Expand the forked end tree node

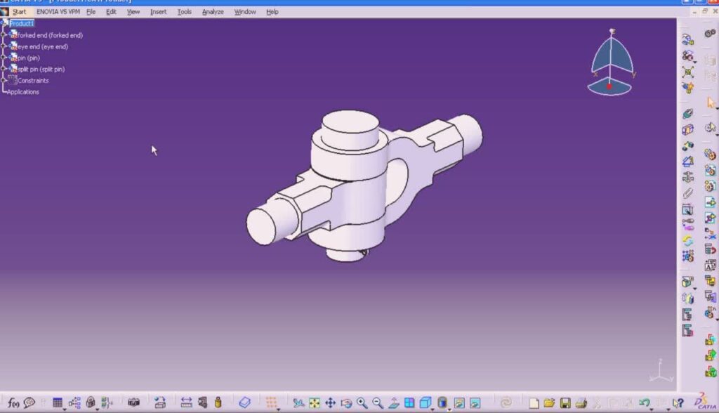click(4, 35)
